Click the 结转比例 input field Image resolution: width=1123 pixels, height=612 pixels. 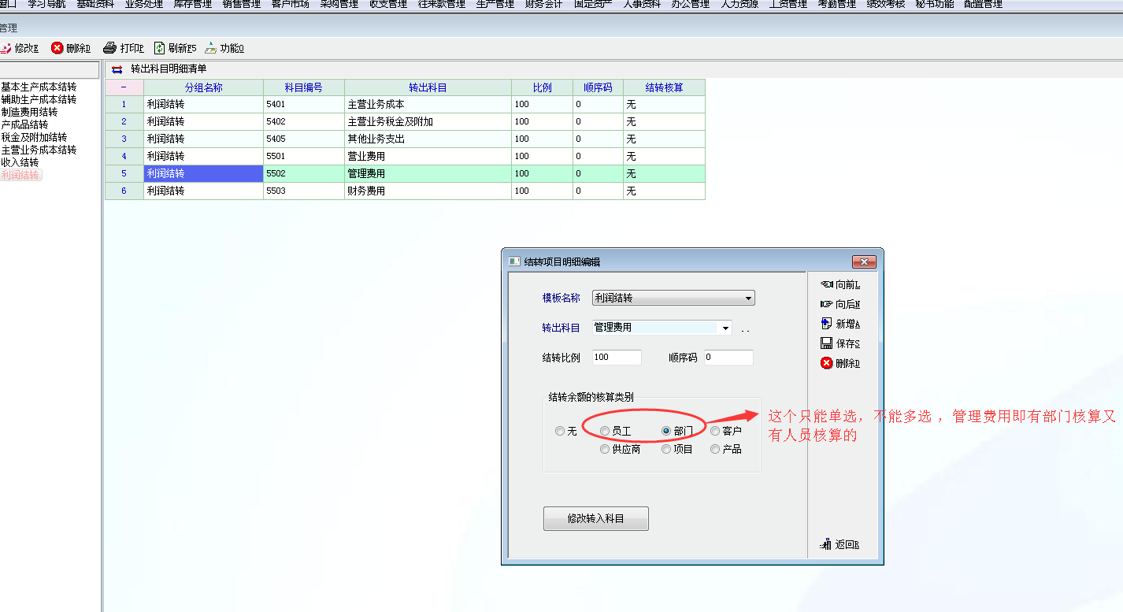tap(617, 358)
